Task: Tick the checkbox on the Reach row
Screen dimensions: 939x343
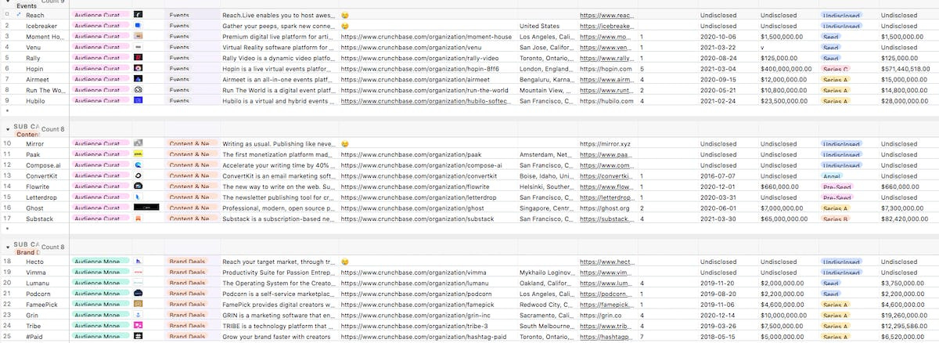Action: (7, 15)
